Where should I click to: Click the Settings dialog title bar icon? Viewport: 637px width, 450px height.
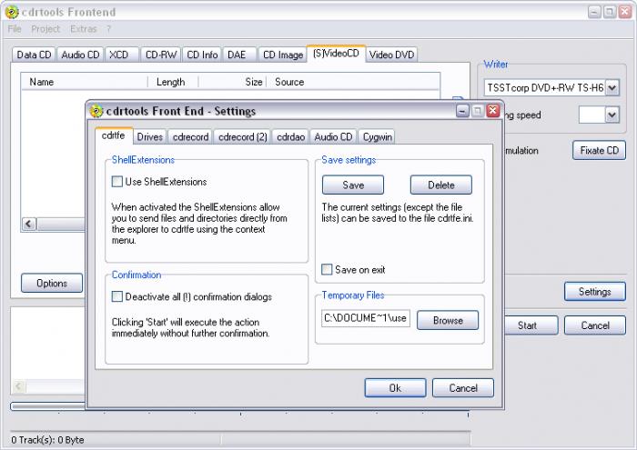(96, 111)
